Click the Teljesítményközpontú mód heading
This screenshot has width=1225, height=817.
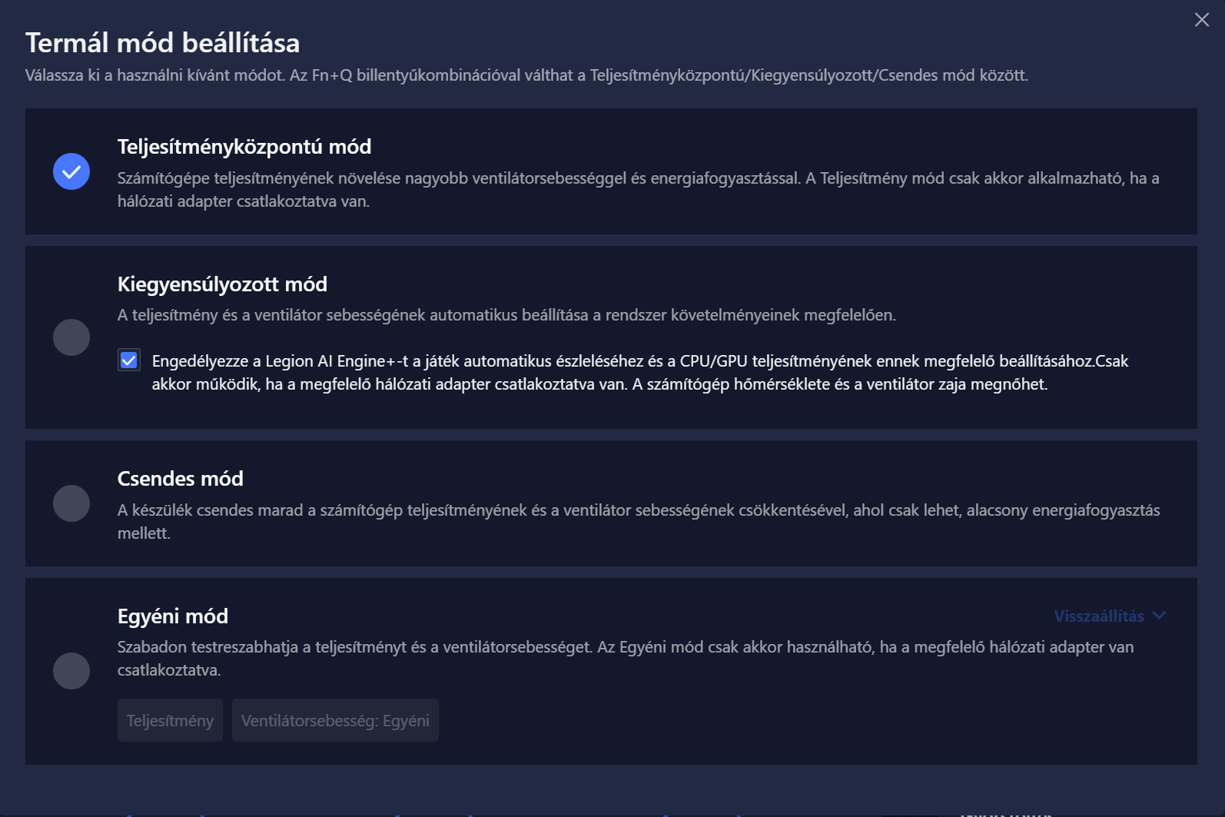coord(244,147)
